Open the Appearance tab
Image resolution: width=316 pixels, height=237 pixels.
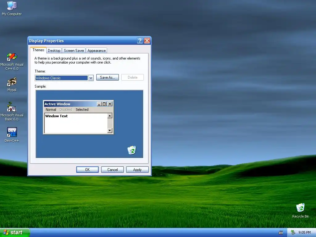coord(97,51)
